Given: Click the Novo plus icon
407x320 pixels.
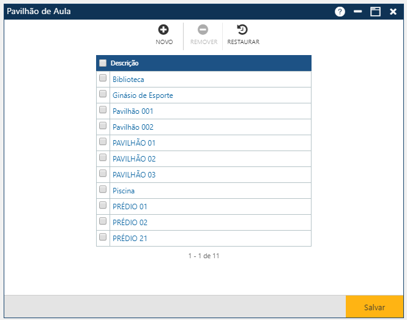Looking at the screenshot, I should point(164,29).
